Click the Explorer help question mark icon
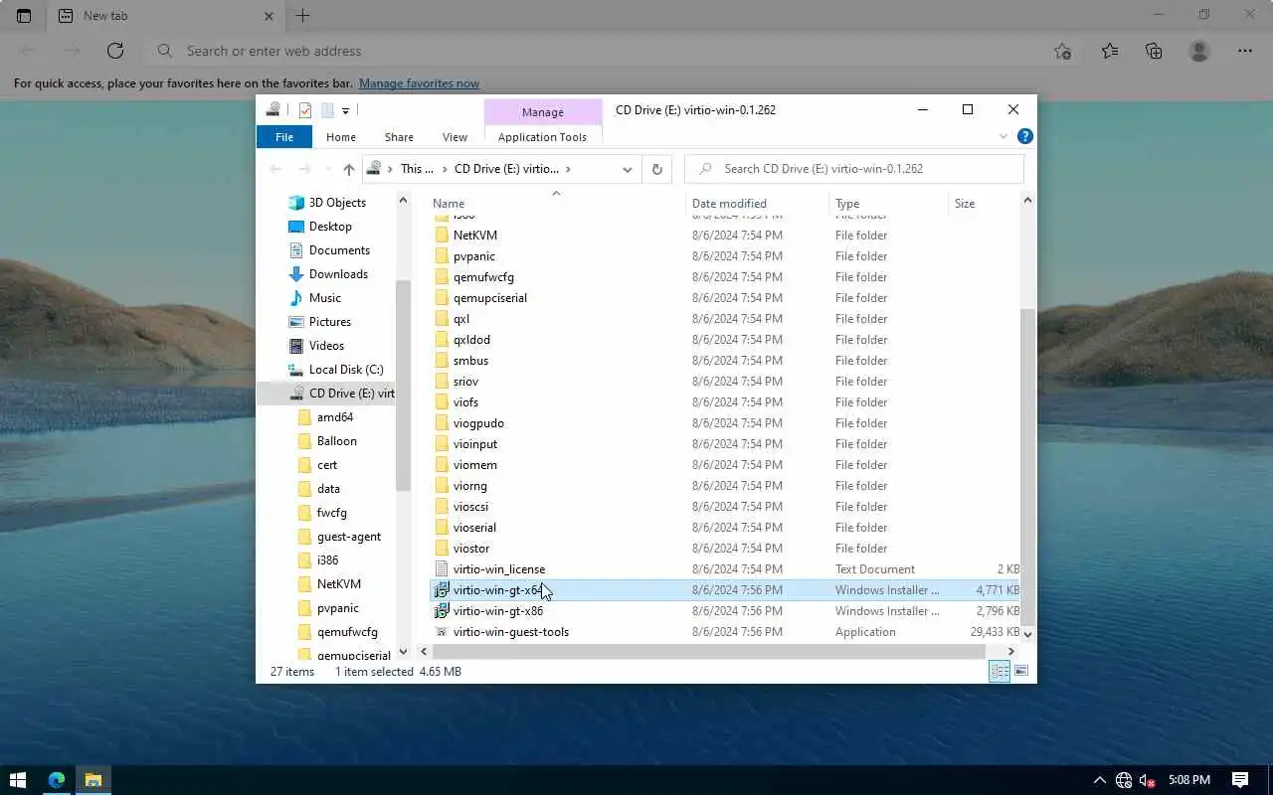Screen dimensions: 1273x795 click(1024, 136)
